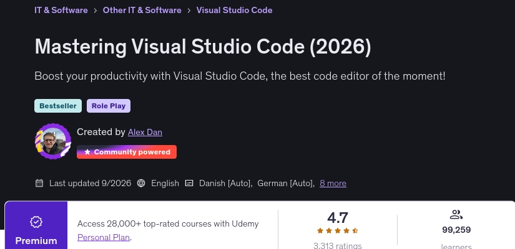Image resolution: width=515 pixels, height=249 pixels.
Task: Click the star rating row
Action: [337, 231]
